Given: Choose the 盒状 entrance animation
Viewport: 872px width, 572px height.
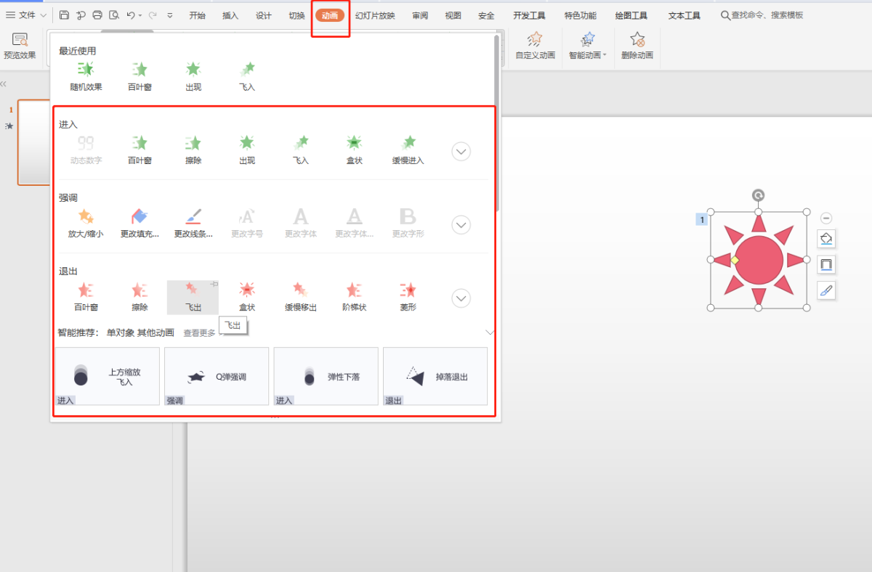Looking at the screenshot, I should coord(354,149).
